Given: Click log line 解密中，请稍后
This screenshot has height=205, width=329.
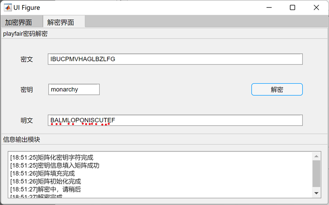Looking at the screenshot, I should point(46,189).
